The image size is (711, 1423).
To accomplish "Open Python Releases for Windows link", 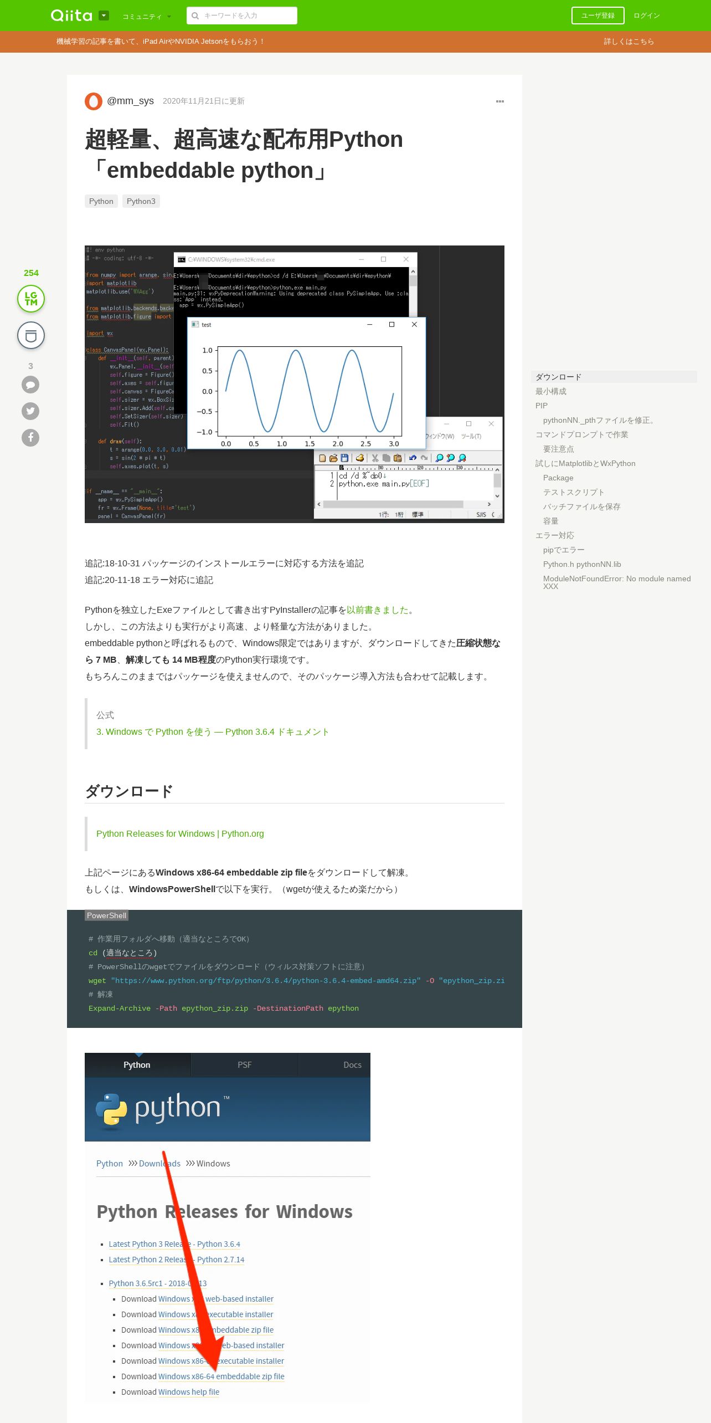I will (x=180, y=834).
